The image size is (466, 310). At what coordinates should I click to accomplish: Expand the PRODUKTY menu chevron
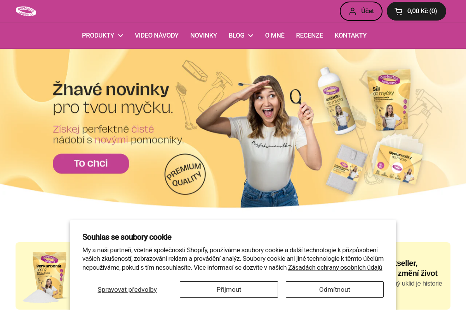coord(120,36)
